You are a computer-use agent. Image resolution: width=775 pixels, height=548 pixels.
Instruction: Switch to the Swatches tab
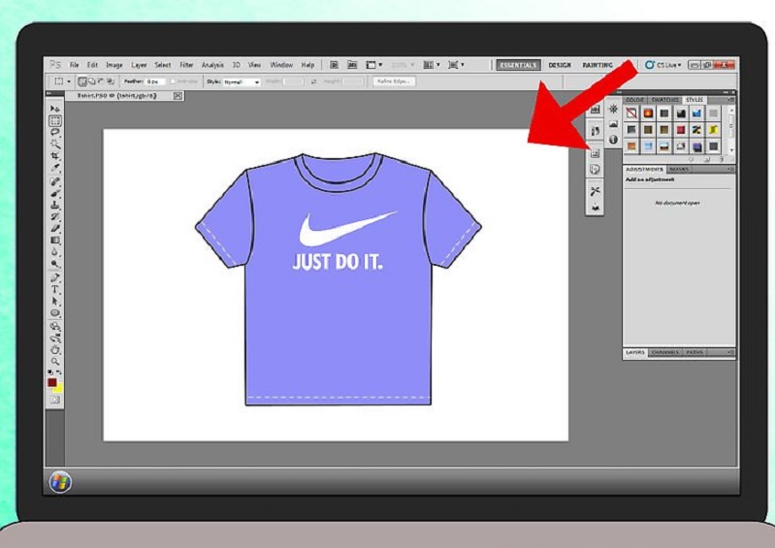click(x=662, y=100)
